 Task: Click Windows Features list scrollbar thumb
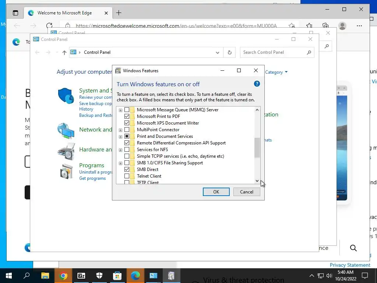[257, 147]
